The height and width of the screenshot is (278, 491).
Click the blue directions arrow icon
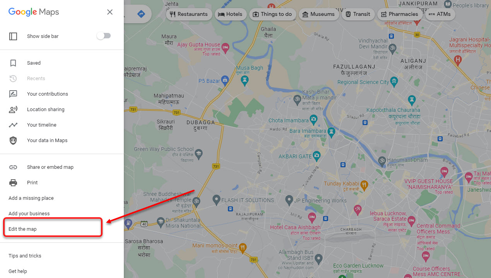click(141, 14)
